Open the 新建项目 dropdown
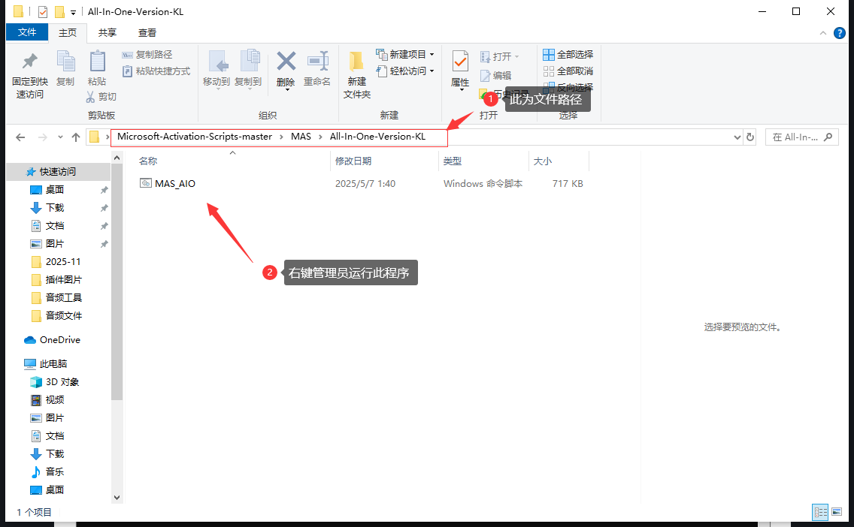 [432, 54]
